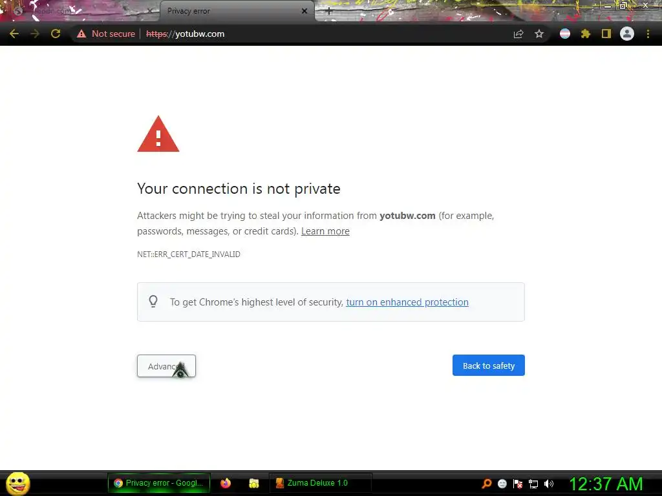
Task: Share this page via the share icon
Action: [518, 34]
